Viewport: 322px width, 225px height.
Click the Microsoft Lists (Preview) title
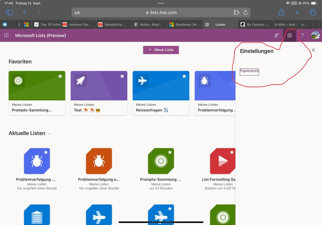click(x=41, y=35)
